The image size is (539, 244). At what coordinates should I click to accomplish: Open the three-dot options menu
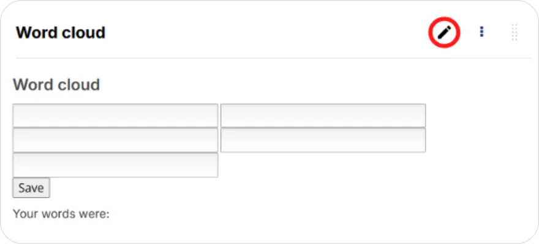481,32
